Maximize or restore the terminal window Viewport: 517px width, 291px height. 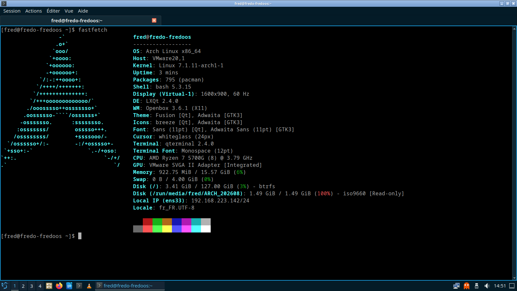click(x=508, y=4)
